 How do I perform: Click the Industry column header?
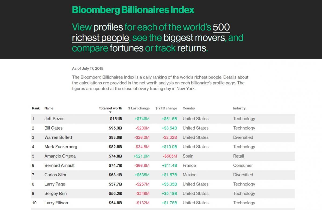239,108
